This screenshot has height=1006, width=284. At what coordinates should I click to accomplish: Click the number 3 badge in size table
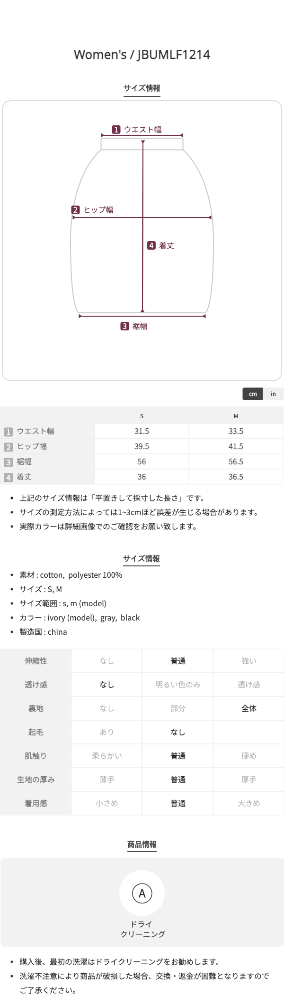tap(8, 462)
